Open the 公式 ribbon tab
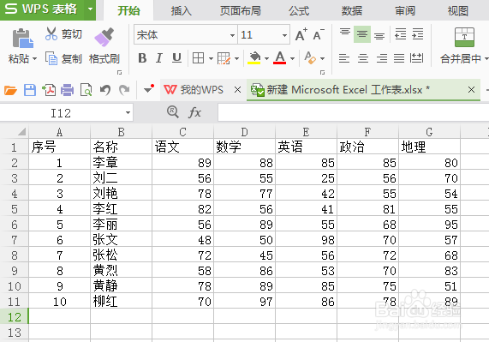The width and height of the screenshot is (489, 342). (x=299, y=10)
